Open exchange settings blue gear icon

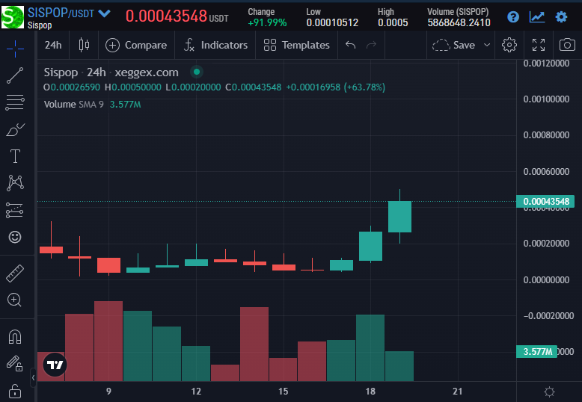point(561,16)
